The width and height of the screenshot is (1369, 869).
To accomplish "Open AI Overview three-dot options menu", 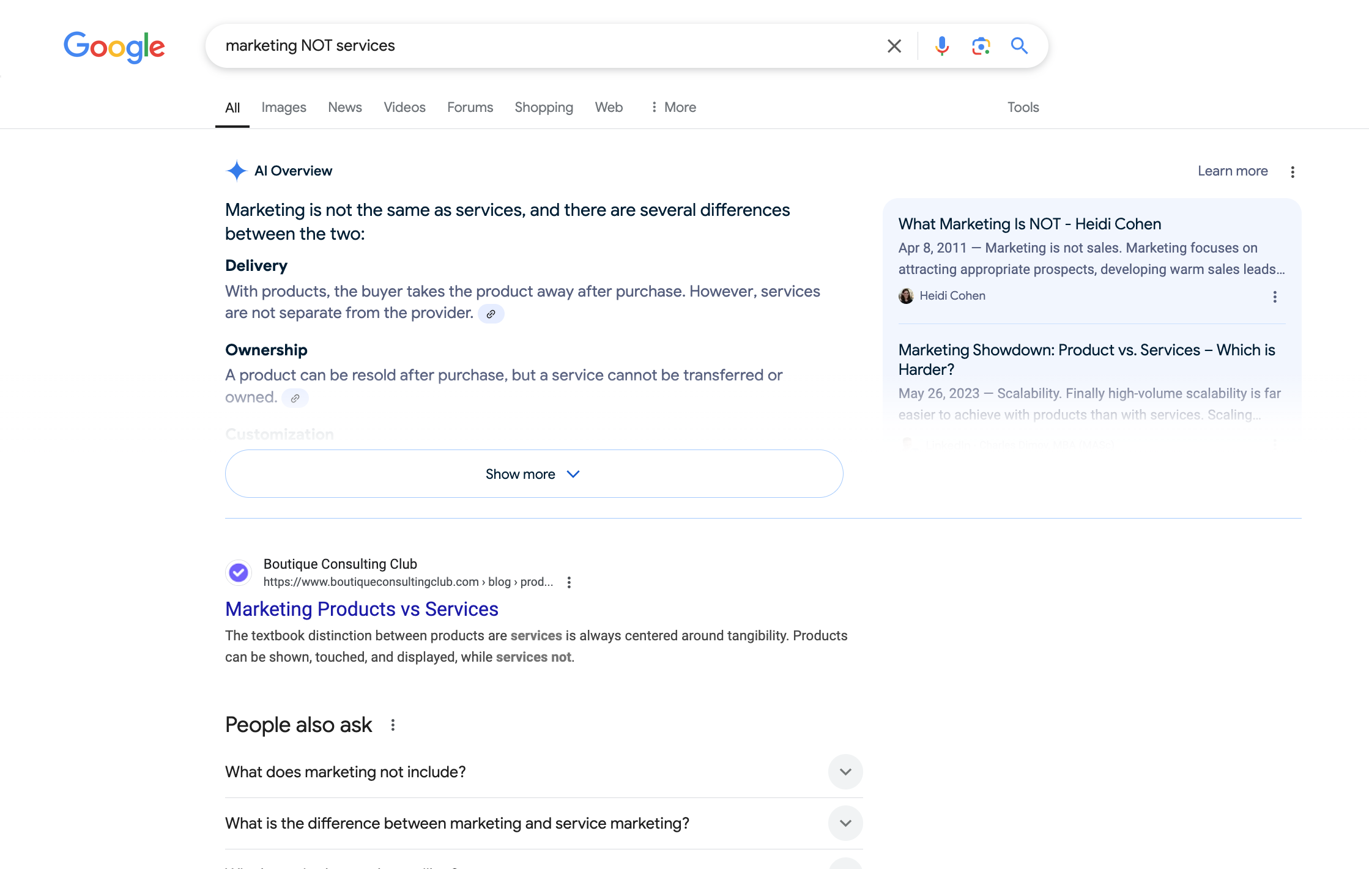I will coord(1293,172).
